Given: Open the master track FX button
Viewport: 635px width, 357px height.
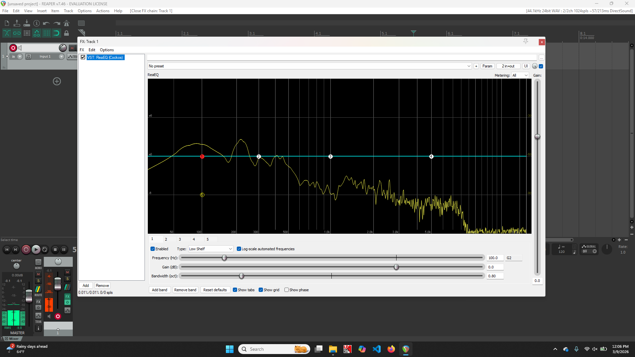Looking at the screenshot, I should (x=38, y=302).
